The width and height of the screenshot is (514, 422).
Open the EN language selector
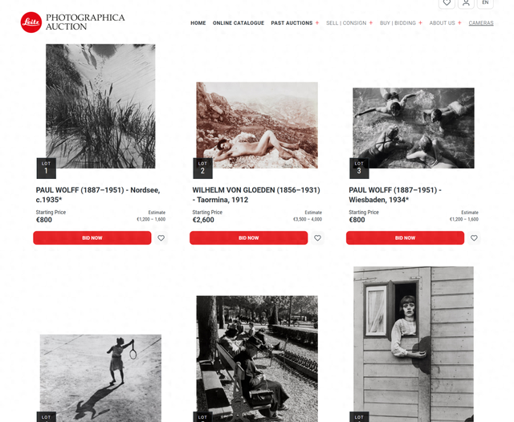(x=485, y=3)
